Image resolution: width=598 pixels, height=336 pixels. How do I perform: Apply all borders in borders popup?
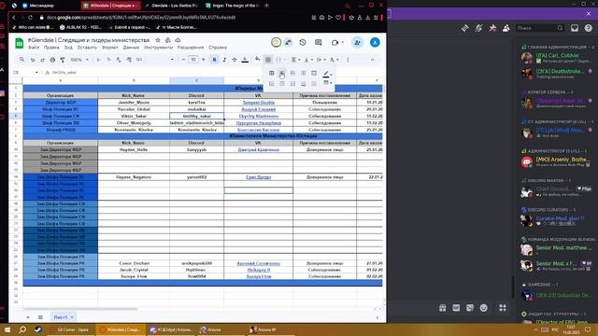(272, 73)
